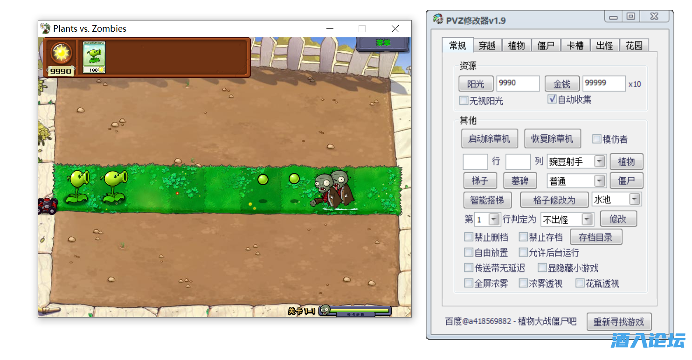Click the sun counter icon in game

61,53
